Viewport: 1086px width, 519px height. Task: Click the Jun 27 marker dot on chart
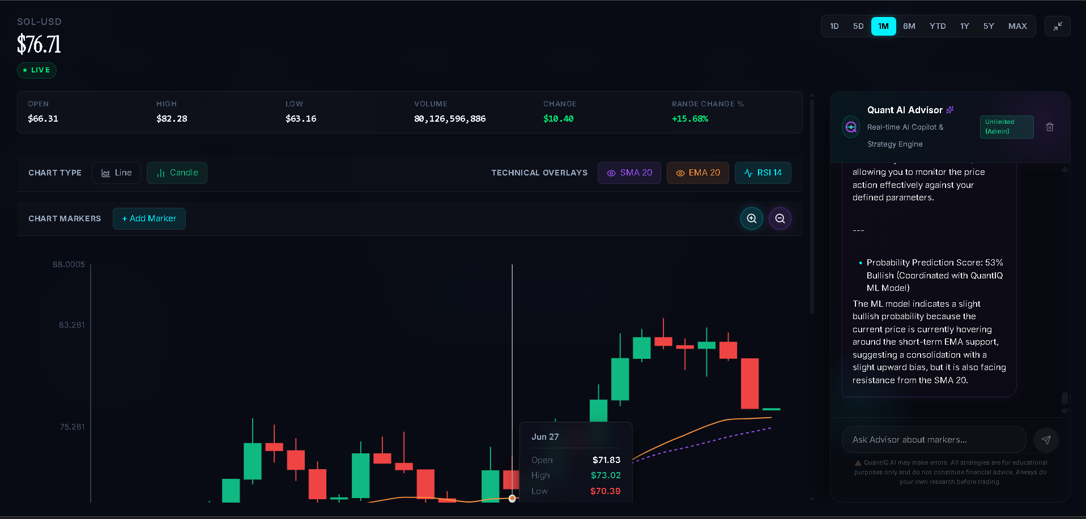(512, 499)
